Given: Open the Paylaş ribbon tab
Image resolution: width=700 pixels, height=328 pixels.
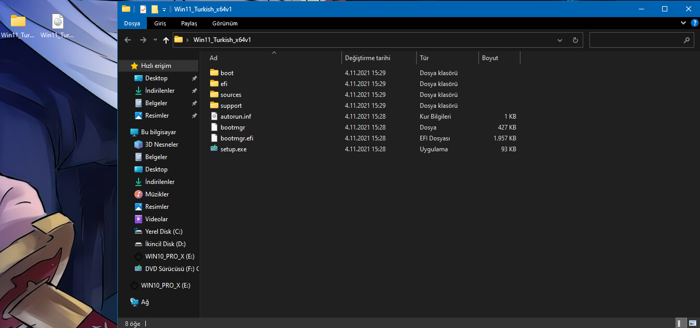Looking at the screenshot, I should coord(189,23).
